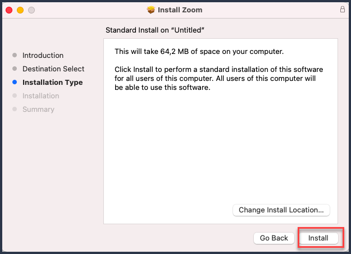
Task: Click the Install Zoom window title
Action: [180, 10]
